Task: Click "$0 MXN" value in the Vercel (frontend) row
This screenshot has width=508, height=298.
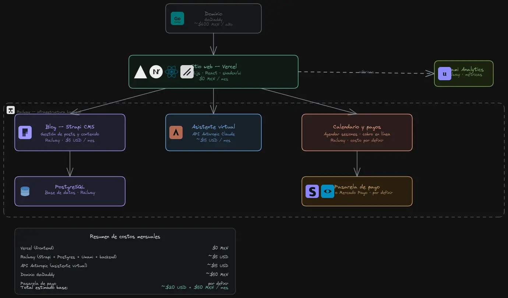Action: click(220, 248)
